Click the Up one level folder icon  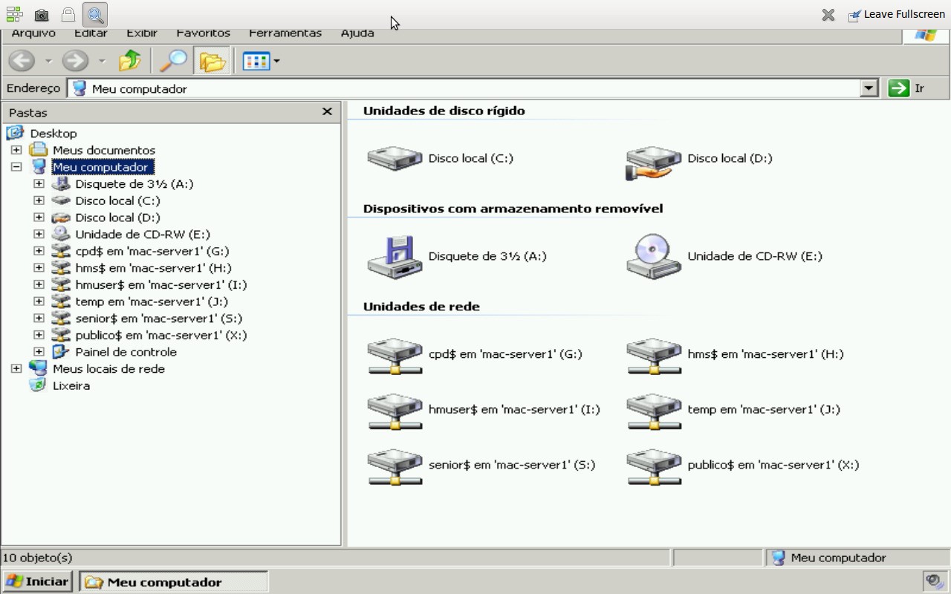[130, 61]
